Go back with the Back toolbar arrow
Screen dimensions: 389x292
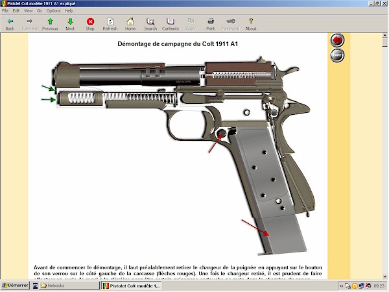(10, 24)
